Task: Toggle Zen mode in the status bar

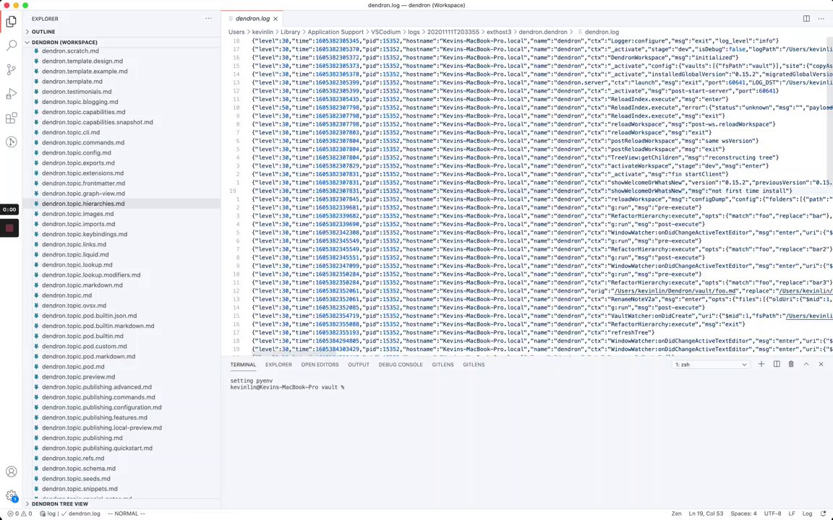Action: [x=676, y=513]
